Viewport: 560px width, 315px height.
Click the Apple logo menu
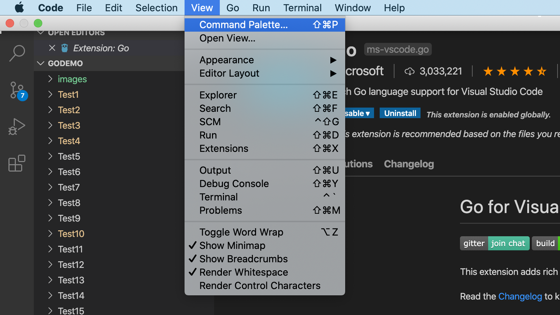[19, 7]
